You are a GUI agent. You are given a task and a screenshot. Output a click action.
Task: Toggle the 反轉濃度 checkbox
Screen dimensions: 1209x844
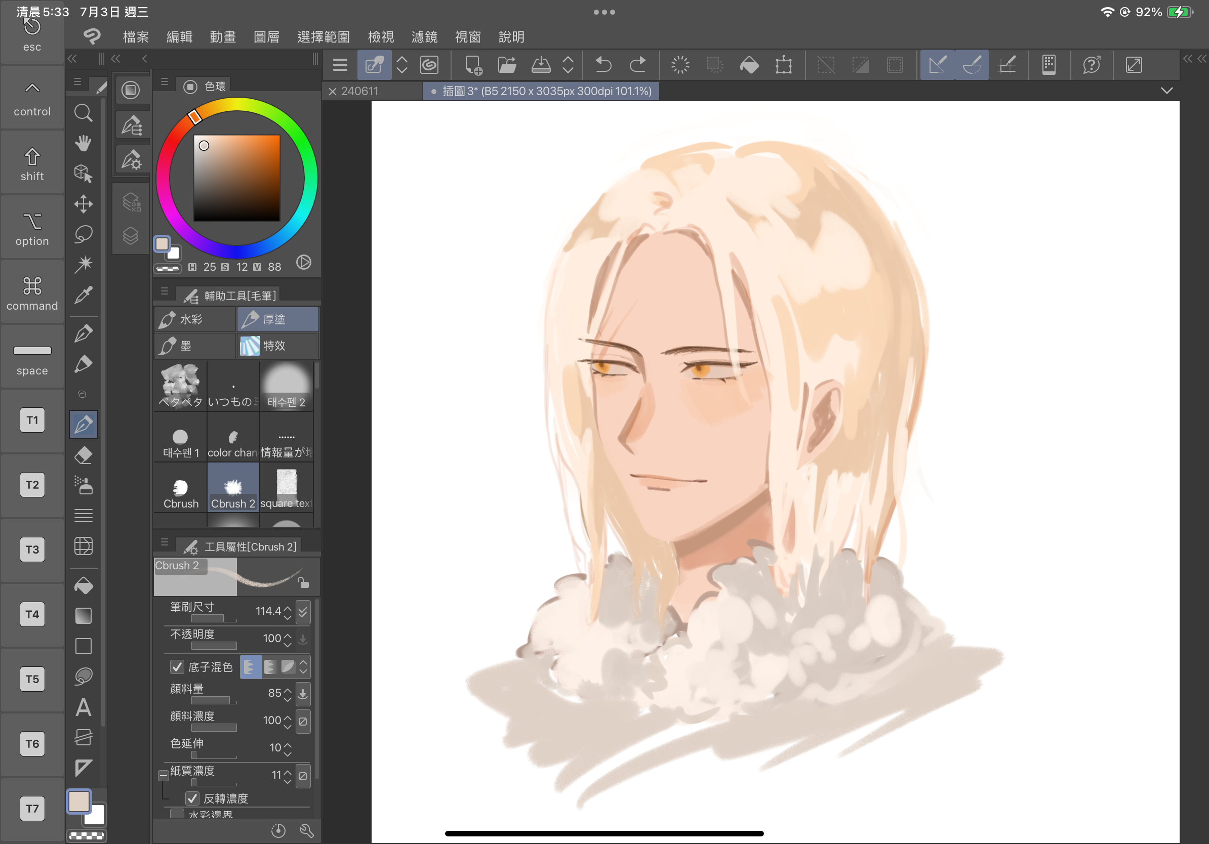click(192, 799)
